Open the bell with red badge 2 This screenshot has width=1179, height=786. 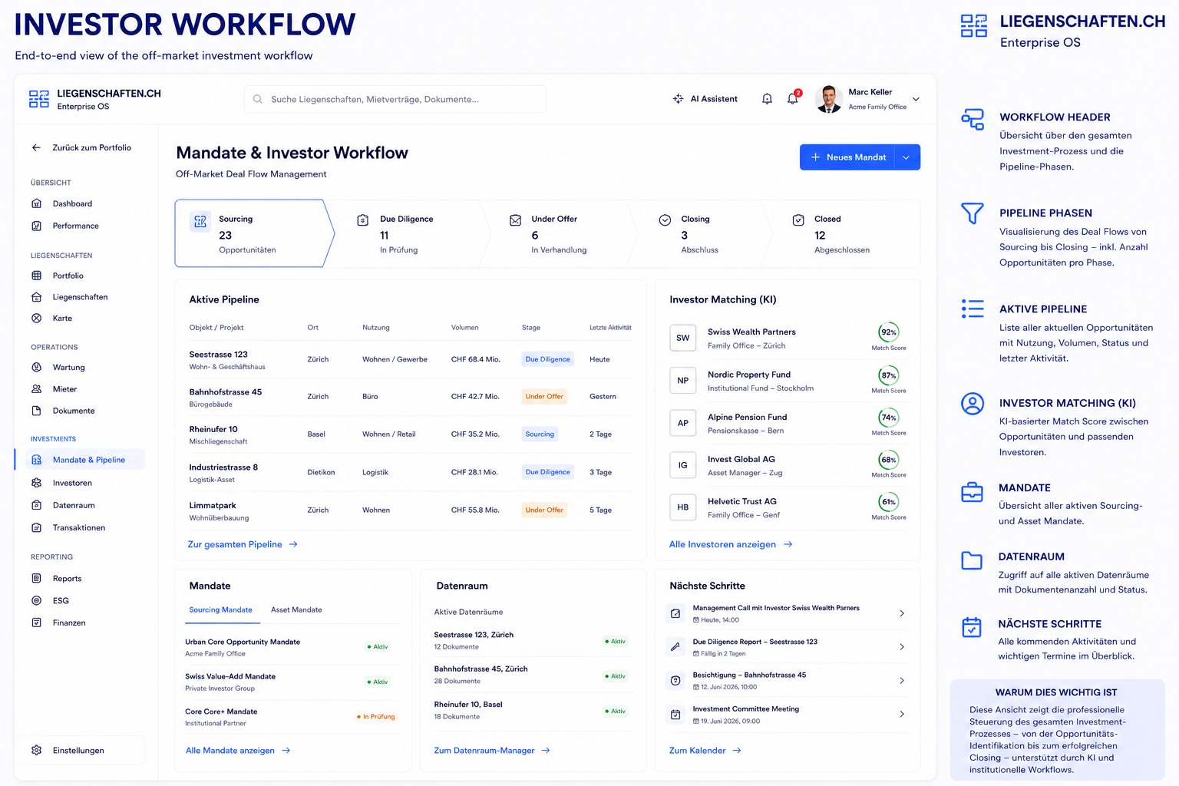[x=793, y=98]
